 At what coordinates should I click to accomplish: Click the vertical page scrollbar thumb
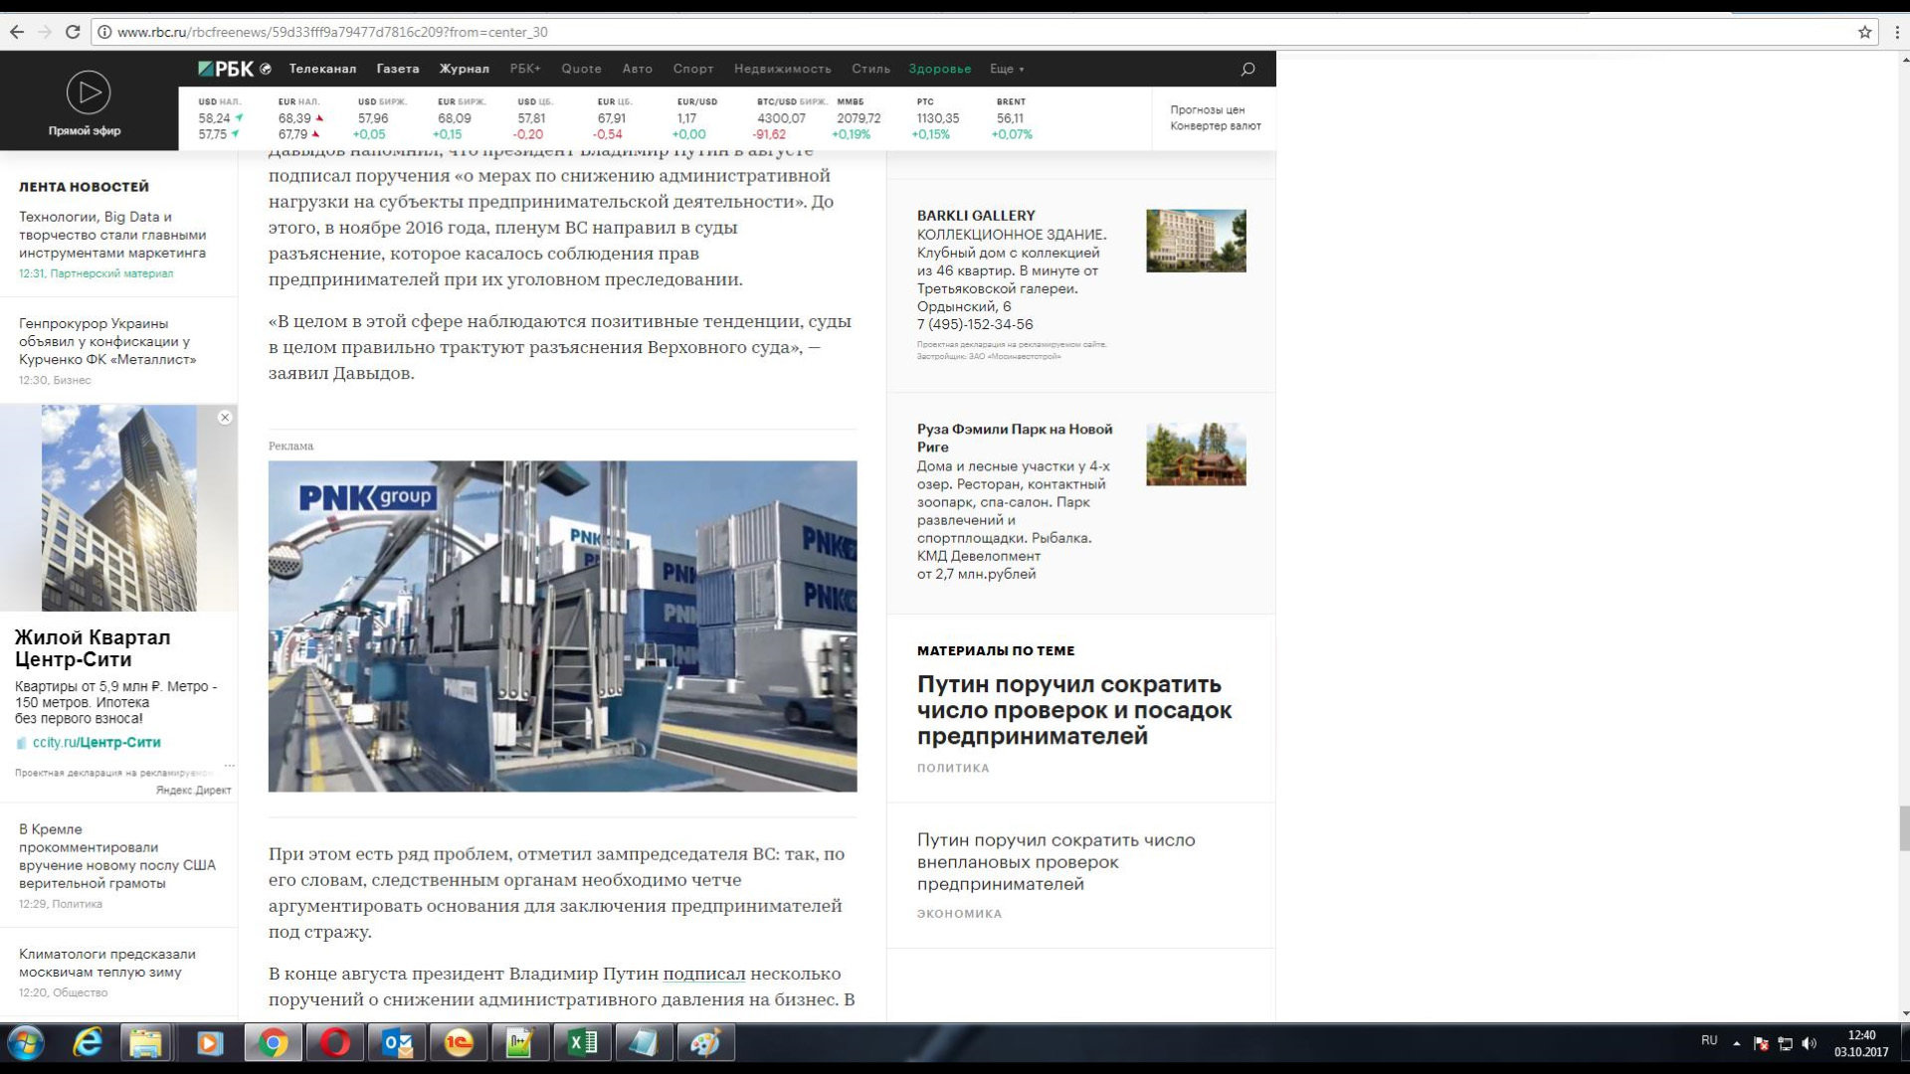pos(1904,828)
